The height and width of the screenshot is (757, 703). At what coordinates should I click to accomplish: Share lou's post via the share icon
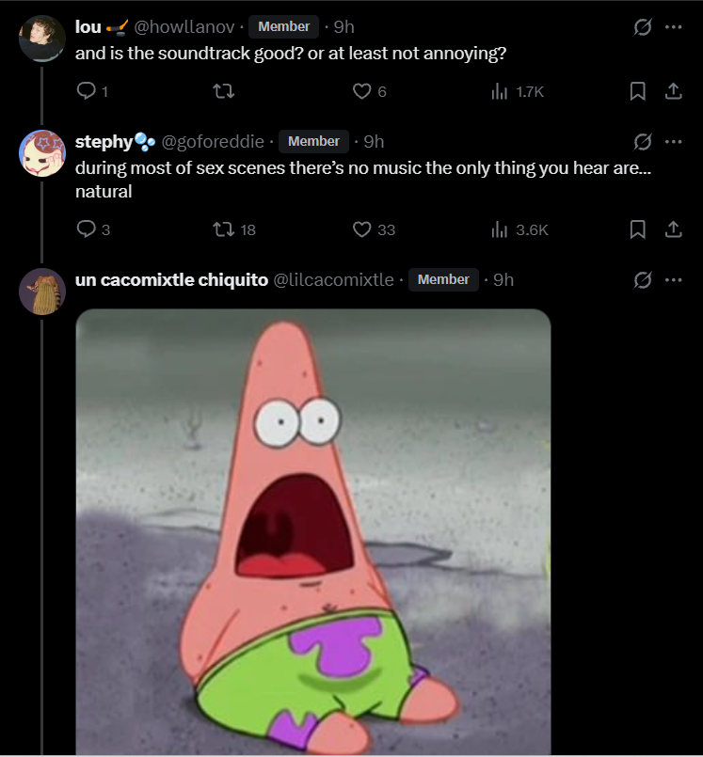pyautogui.click(x=673, y=91)
